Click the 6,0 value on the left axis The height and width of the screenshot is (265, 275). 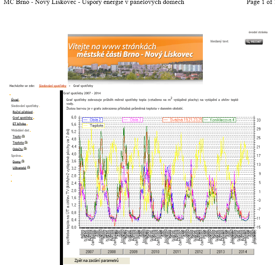73,117
